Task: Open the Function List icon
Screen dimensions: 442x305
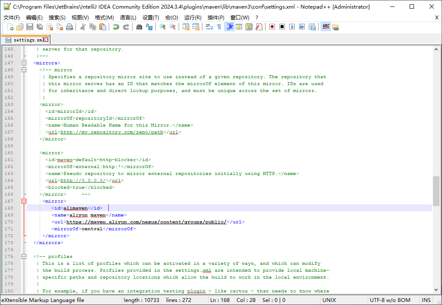Action: pyautogui.click(x=259, y=27)
